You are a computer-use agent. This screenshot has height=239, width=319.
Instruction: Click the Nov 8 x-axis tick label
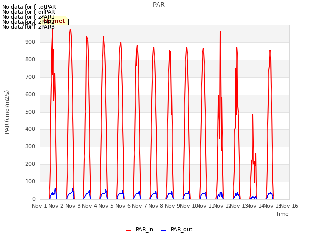click(156, 206)
